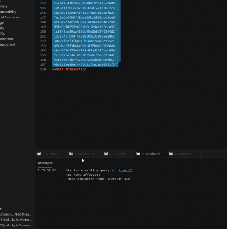This screenshot has width=227, height=229.
Task: Open the history entry ending in 7bb51fce2...
Action: [x=16, y=214]
